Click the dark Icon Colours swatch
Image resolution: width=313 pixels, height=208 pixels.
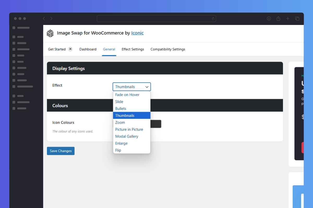pos(156,124)
